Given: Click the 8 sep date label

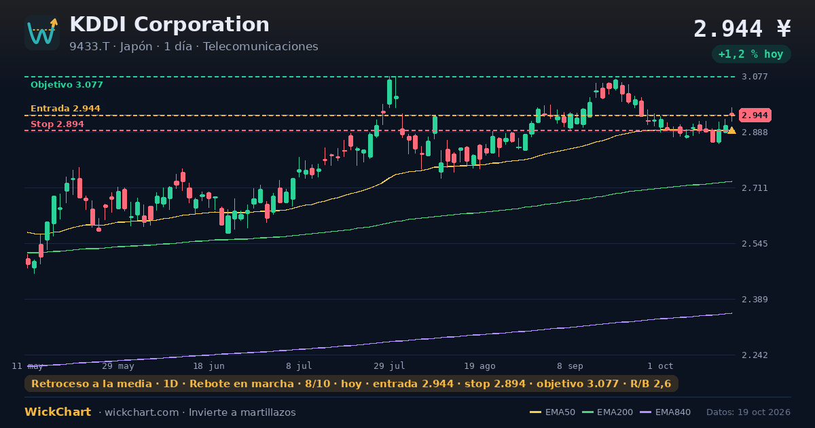Looking at the screenshot, I should (570, 366).
